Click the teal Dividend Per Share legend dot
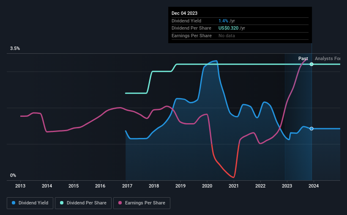Screen dimensions: 347x215 (62, 203)
